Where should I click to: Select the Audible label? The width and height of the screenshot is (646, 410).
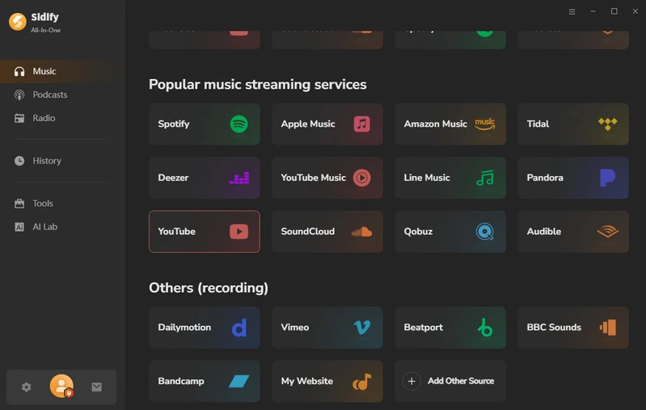point(544,232)
